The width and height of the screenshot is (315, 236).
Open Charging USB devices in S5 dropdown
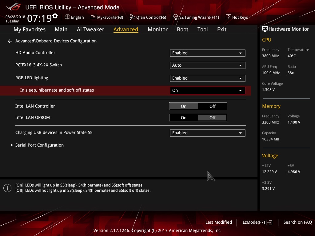[x=208, y=133]
